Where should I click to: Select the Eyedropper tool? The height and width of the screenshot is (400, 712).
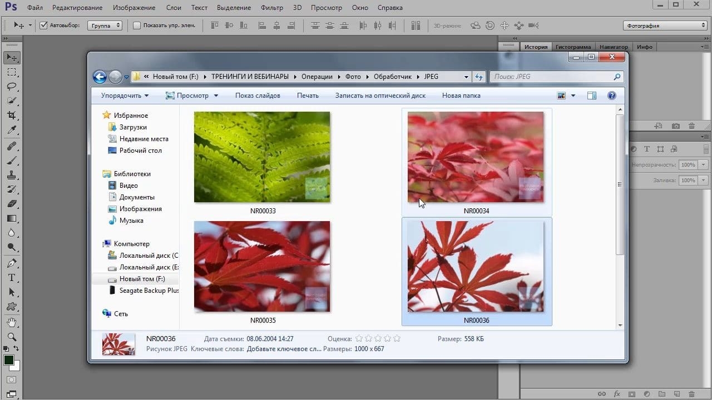click(12, 130)
